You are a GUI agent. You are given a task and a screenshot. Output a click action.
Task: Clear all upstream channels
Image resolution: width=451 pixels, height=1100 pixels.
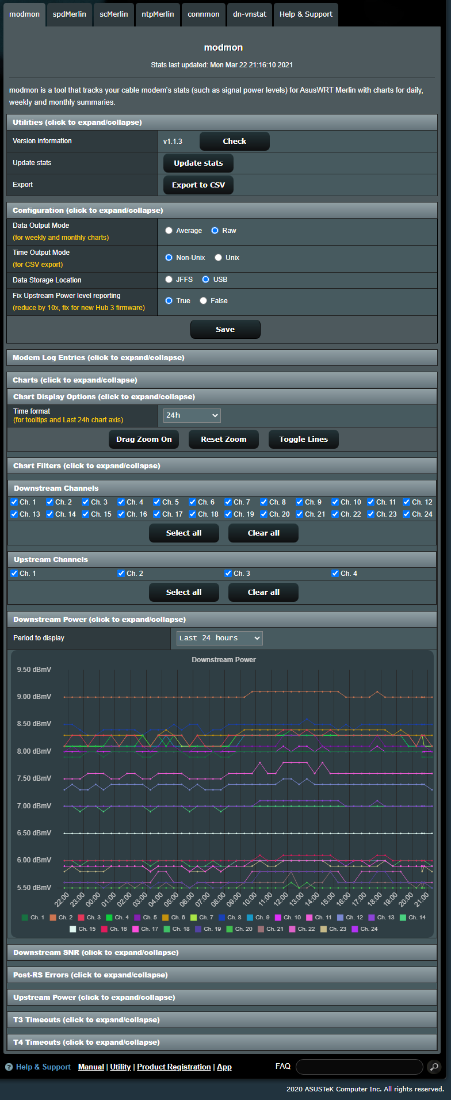[x=263, y=592]
